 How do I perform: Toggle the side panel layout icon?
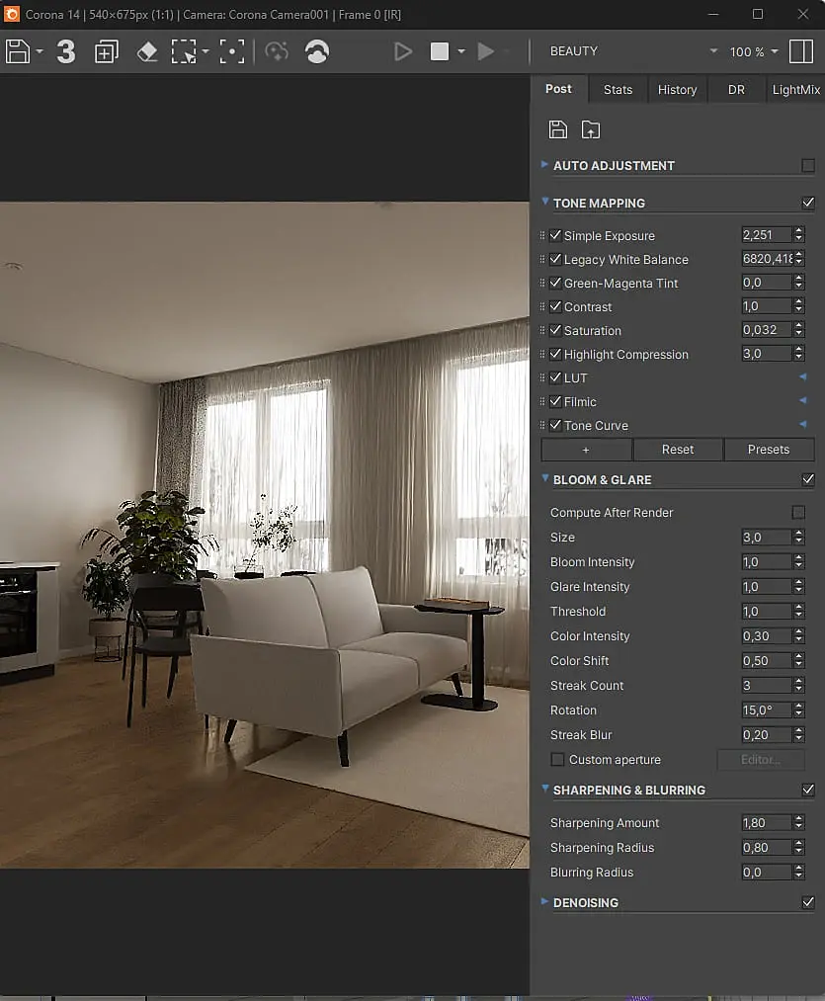point(800,51)
